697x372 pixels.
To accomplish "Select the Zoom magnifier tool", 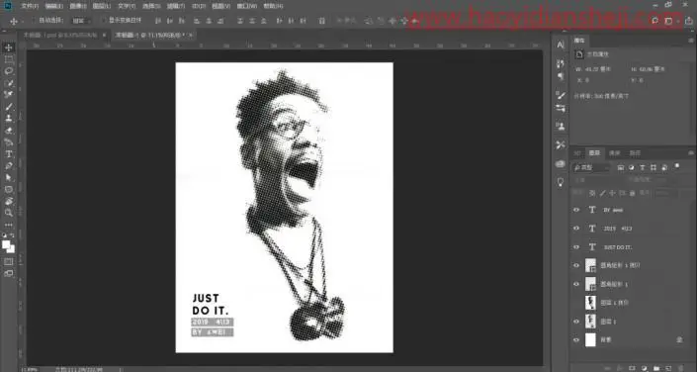I will tap(9, 213).
